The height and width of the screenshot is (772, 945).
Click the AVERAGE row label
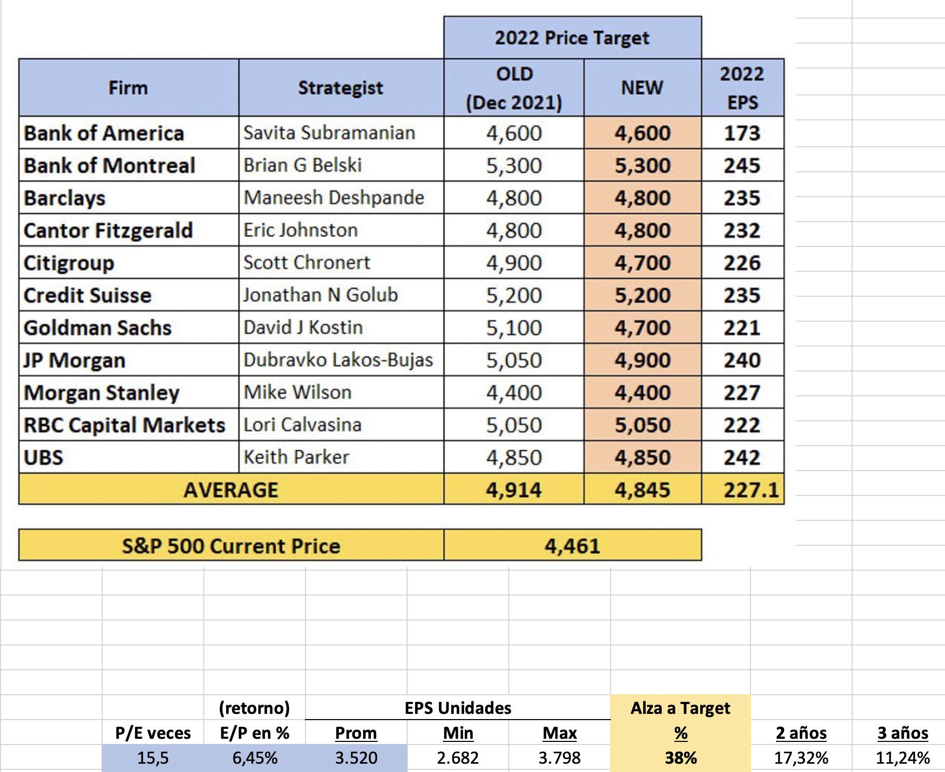231,489
